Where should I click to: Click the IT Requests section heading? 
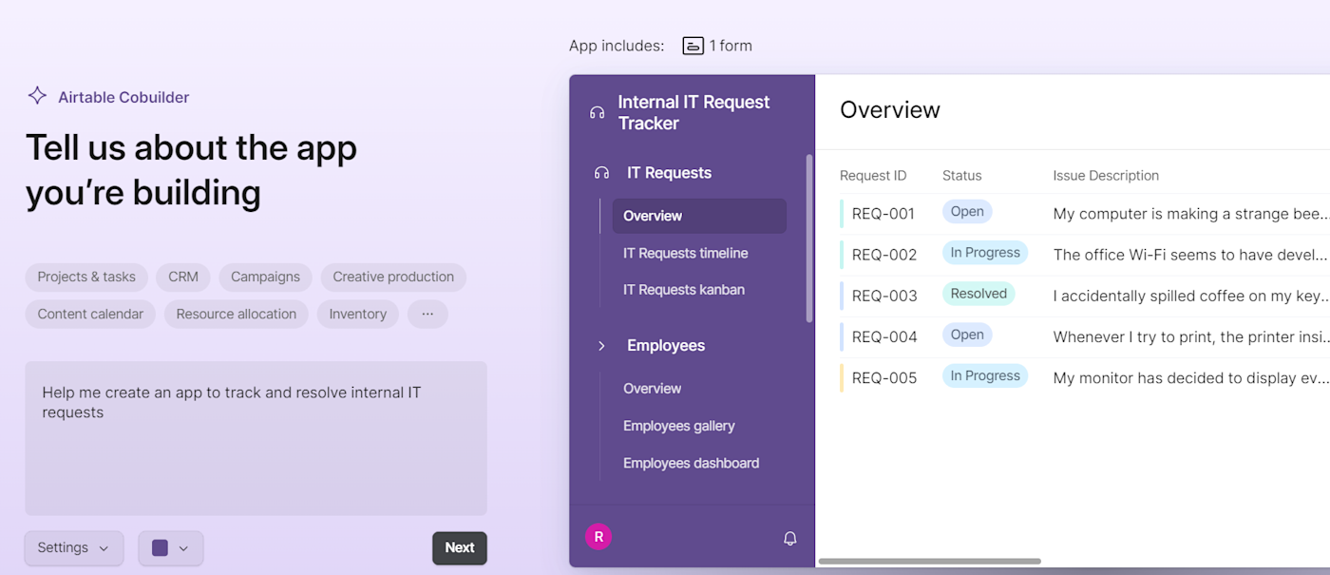click(669, 173)
